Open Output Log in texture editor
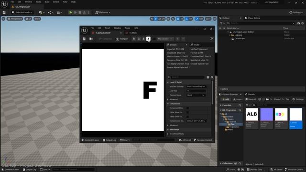306x172 pixels. (x=109, y=140)
